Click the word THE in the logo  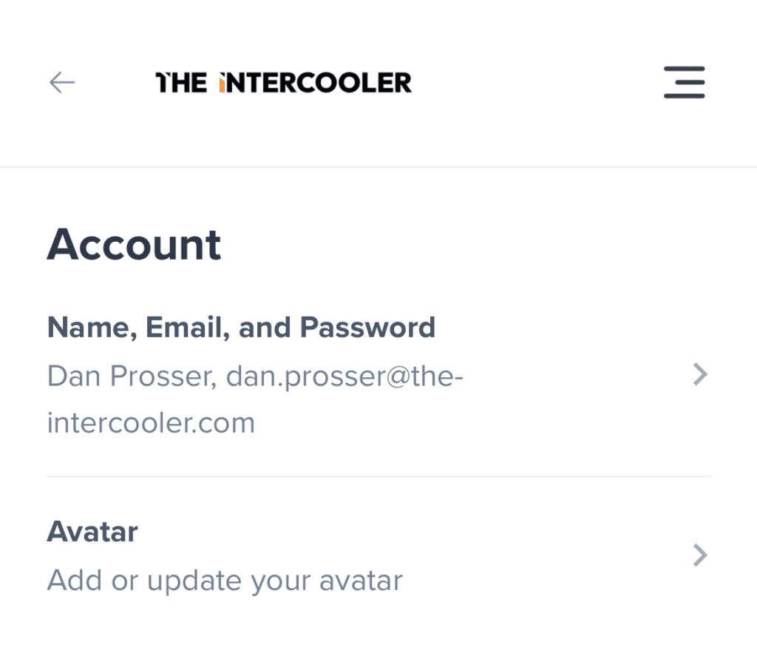[181, 83]
